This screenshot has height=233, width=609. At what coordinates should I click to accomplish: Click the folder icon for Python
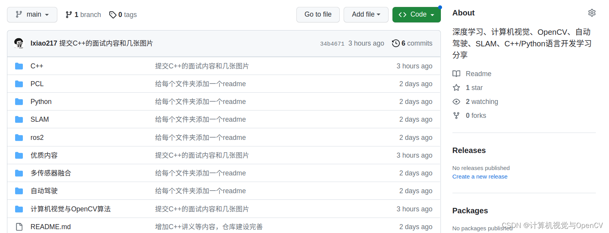tap(19, 102)
